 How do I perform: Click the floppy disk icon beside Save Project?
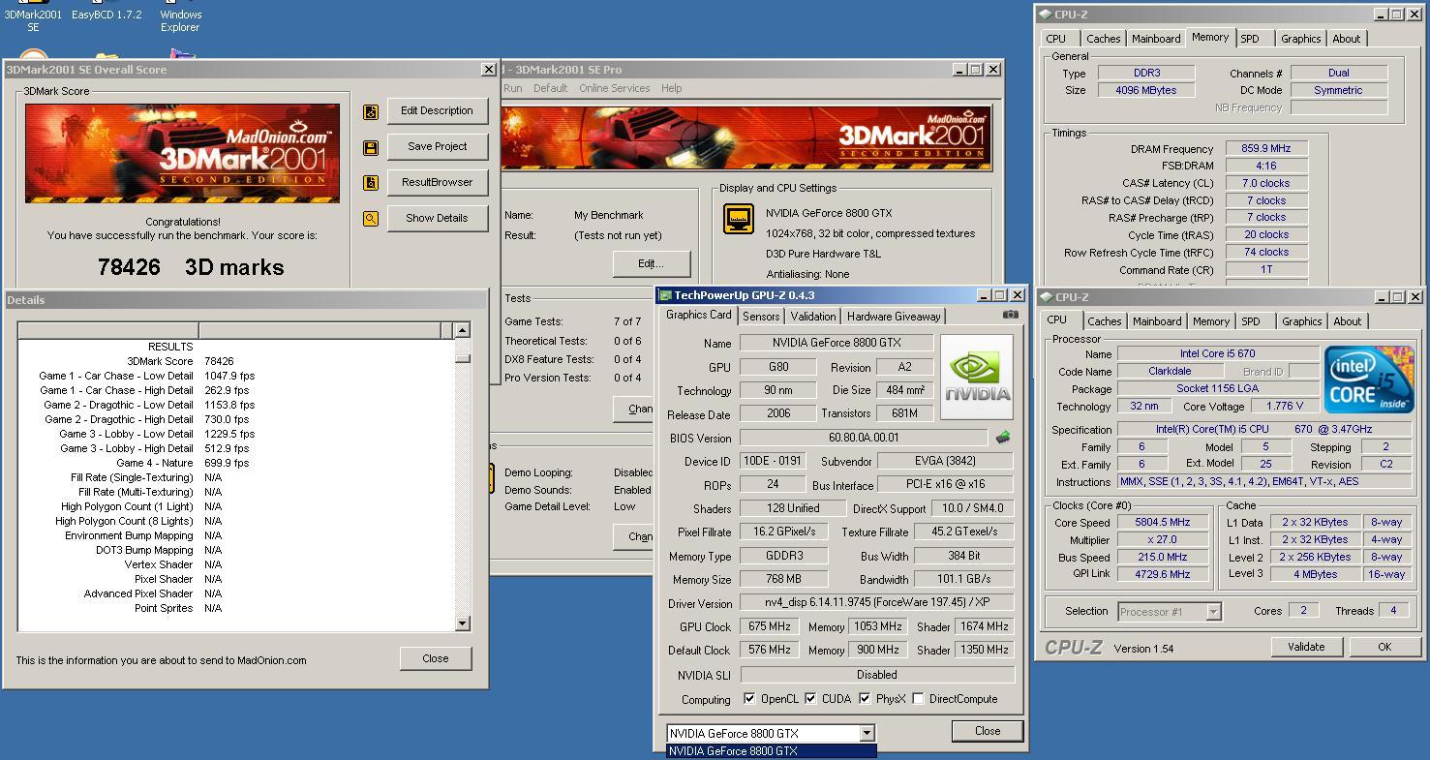click(371, 148)
